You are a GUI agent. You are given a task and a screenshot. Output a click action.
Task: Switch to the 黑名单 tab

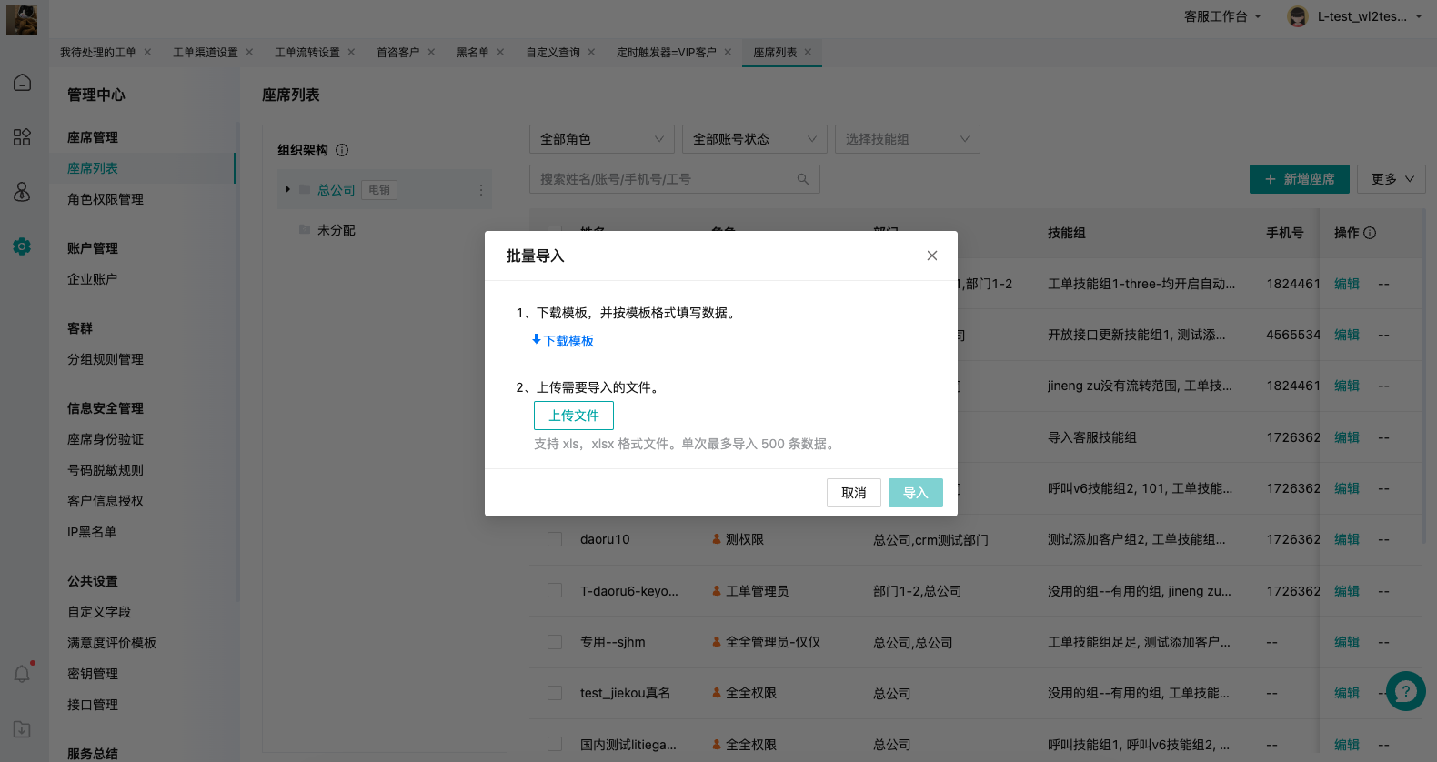[473, 53]
